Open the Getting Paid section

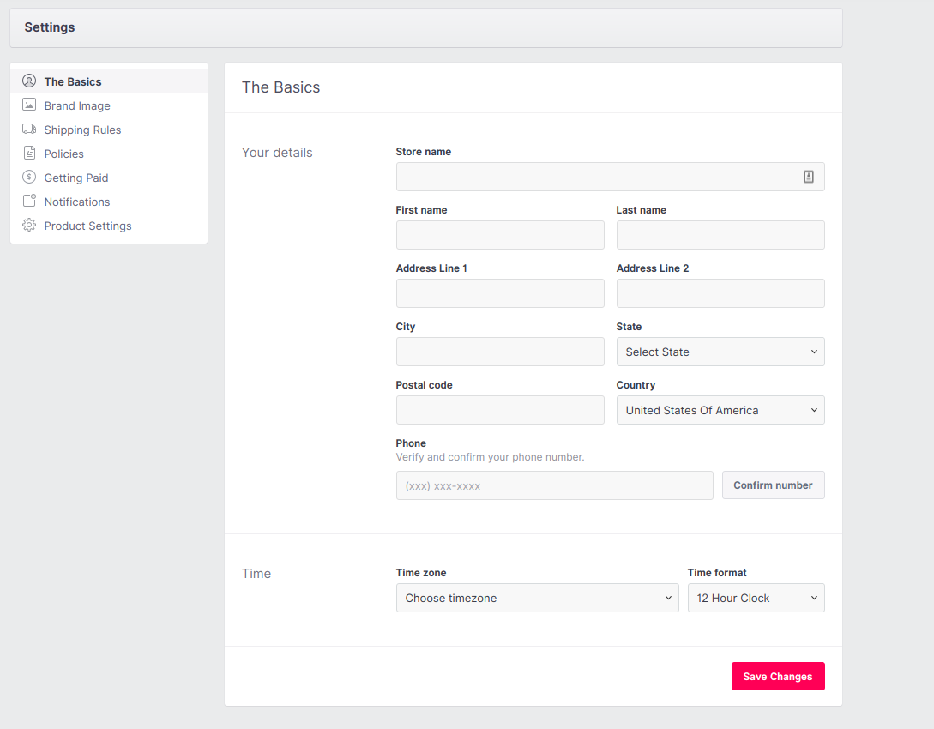(x=76, y=178)
